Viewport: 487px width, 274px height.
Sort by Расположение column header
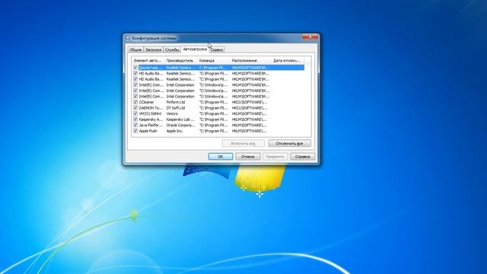point(251,61)
